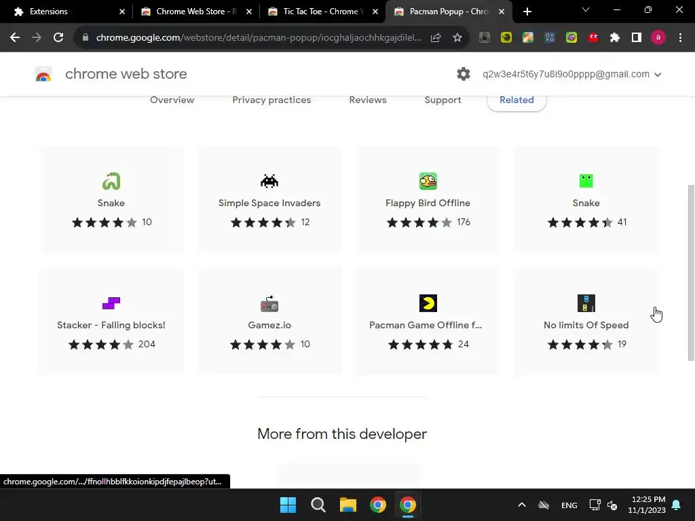This screenshot has width=695, height=521.
Task: Click the gray game character extension icon
Action: pyautogui.click(x=485, y=38)
